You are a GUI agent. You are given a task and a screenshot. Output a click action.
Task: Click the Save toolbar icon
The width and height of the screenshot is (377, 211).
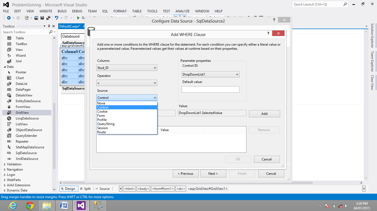pos(42,18)
